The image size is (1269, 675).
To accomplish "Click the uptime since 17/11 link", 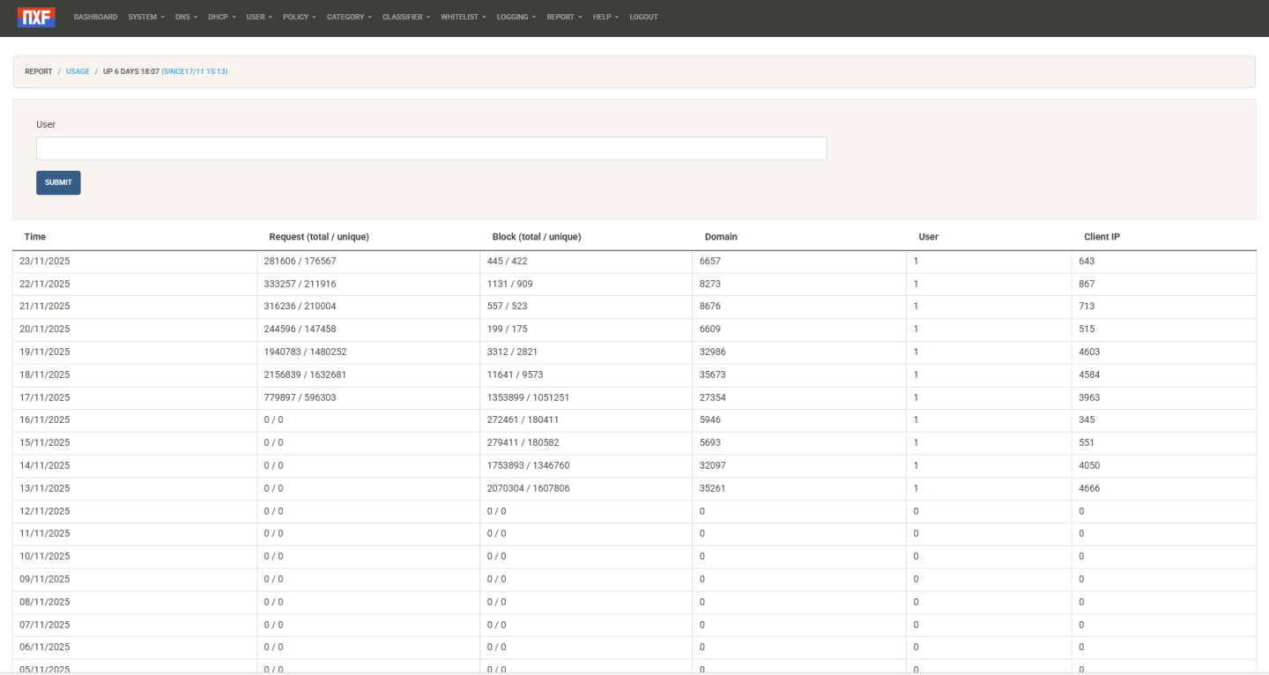I will click(194, 71).
